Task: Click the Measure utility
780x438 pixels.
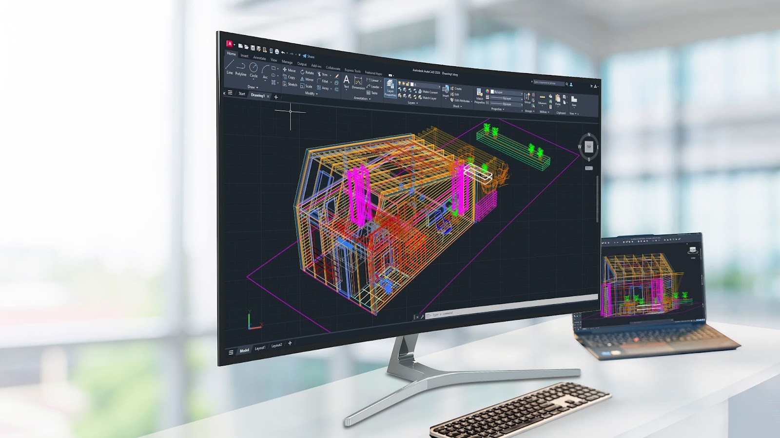Action: pyautogui.click(x=543, y=101)
